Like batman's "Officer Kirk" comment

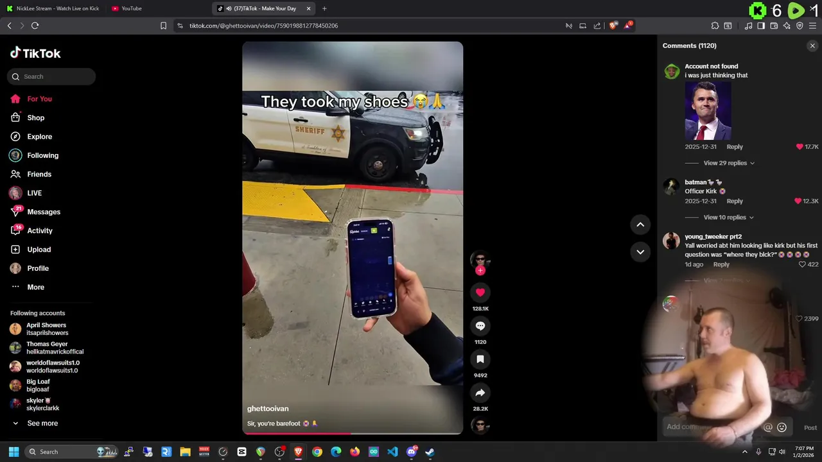(798, 201)
